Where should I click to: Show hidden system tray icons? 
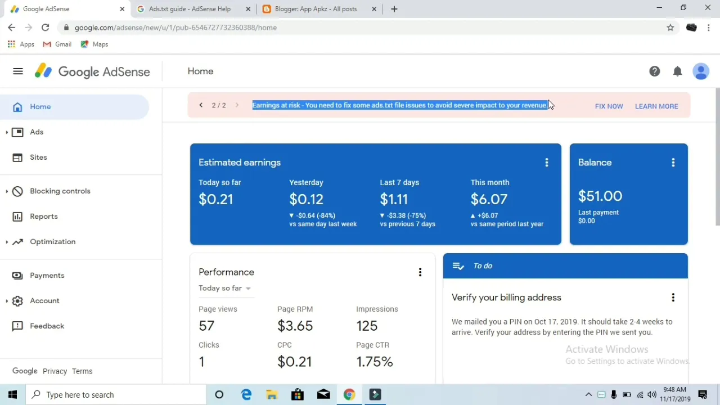point(588,395)
